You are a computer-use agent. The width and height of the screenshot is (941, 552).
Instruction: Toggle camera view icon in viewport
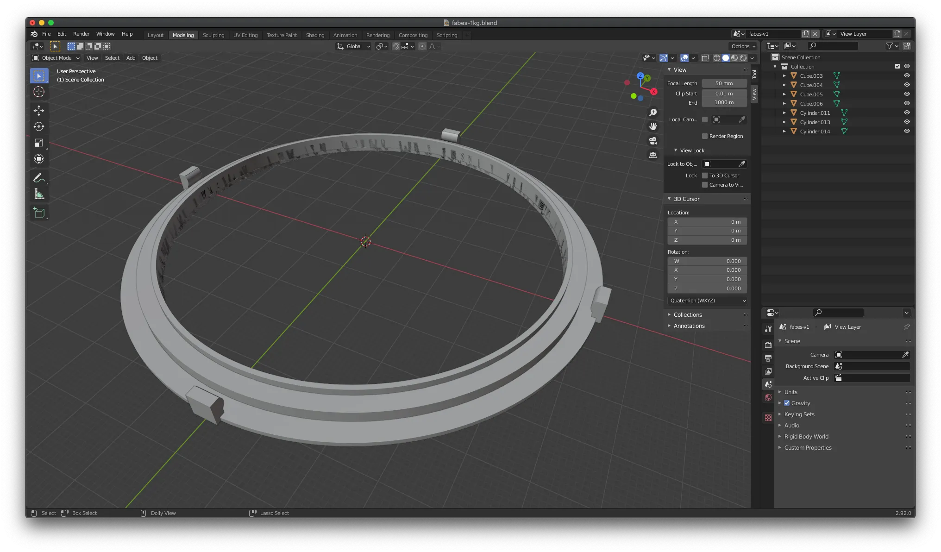[653, 141]
